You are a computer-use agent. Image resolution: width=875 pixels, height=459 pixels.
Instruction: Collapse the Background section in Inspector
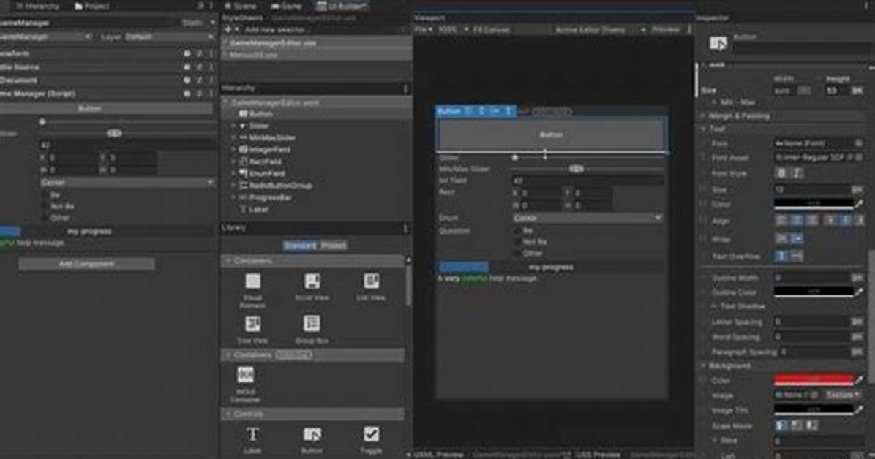pyautogui.click(x=704, y=365)
